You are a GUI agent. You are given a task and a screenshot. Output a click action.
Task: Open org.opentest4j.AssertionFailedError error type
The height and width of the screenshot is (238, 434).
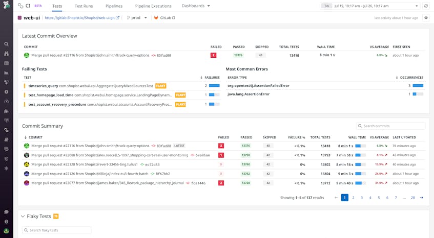click(x=258, y=86)
